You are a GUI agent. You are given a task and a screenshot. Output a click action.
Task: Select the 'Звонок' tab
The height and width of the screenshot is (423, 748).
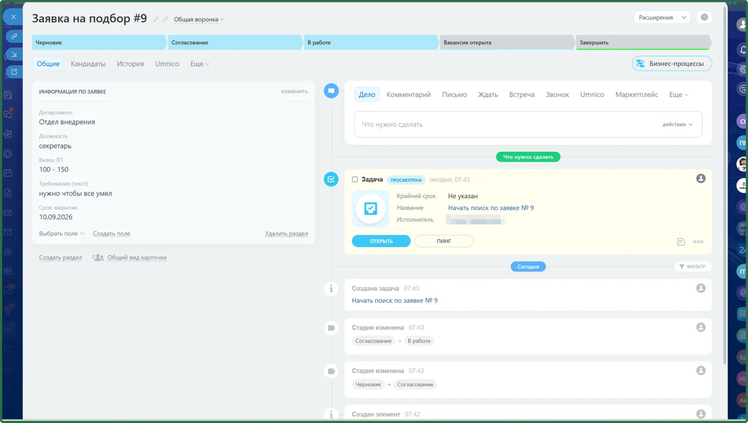click(557, 95)
